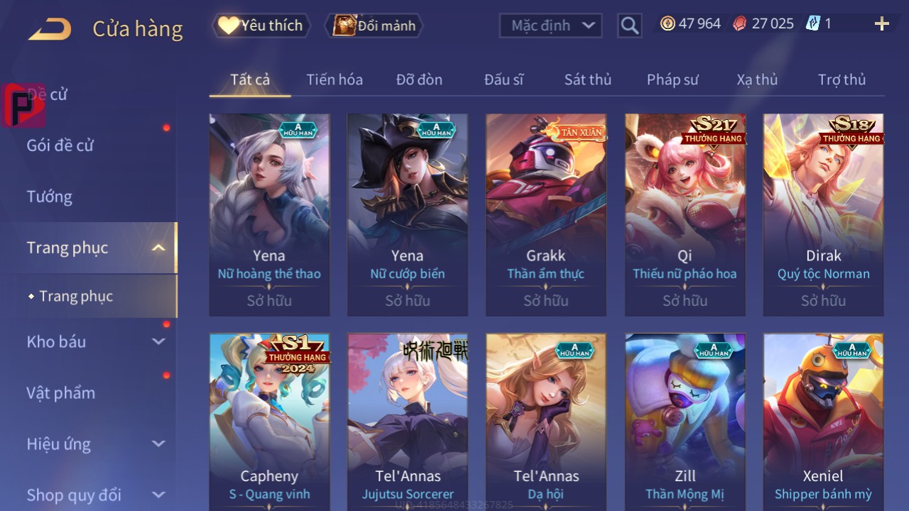Click the plus icon to add currency
Screen dimensions: 909x511
(882, 24)
